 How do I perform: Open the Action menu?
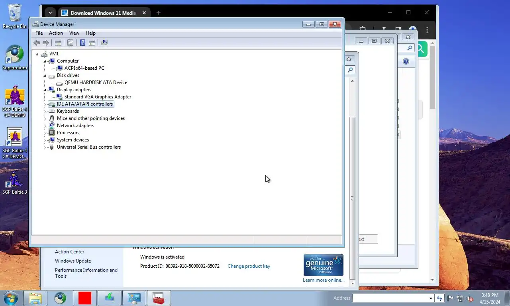pos(56,33)
